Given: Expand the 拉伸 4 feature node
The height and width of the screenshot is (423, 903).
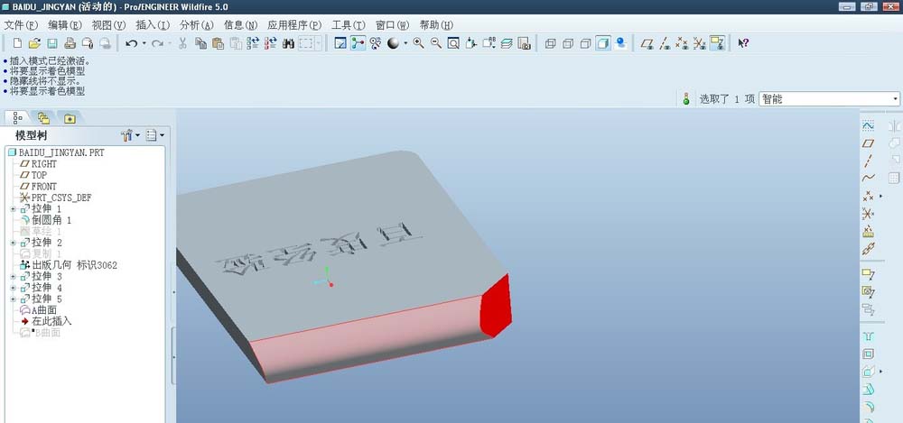Looking at the screenshot, I should click(x=14, y=288).
